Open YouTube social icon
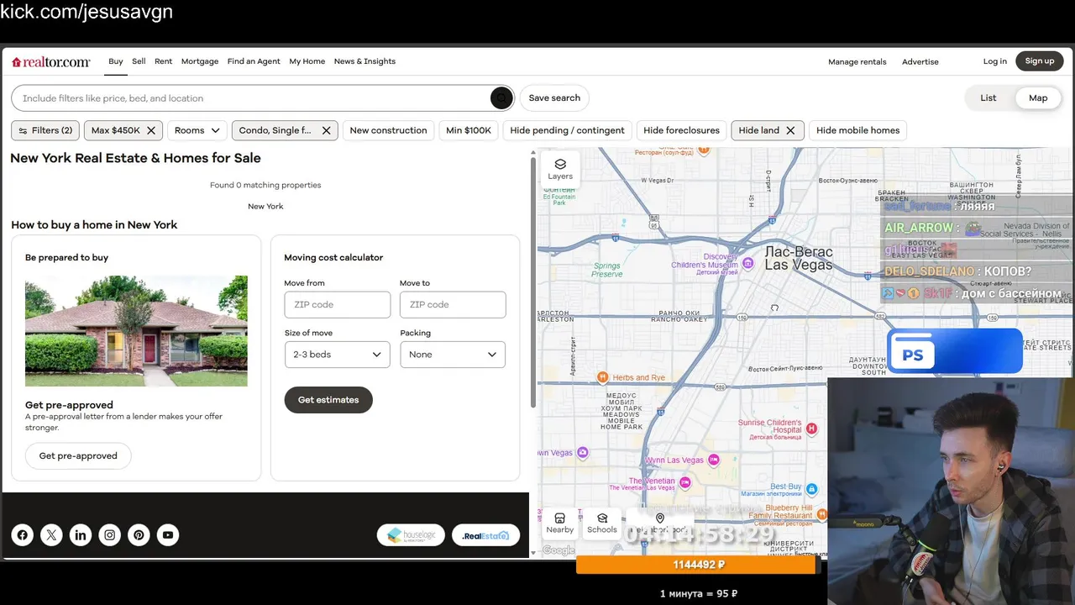 tap(168, 535)
